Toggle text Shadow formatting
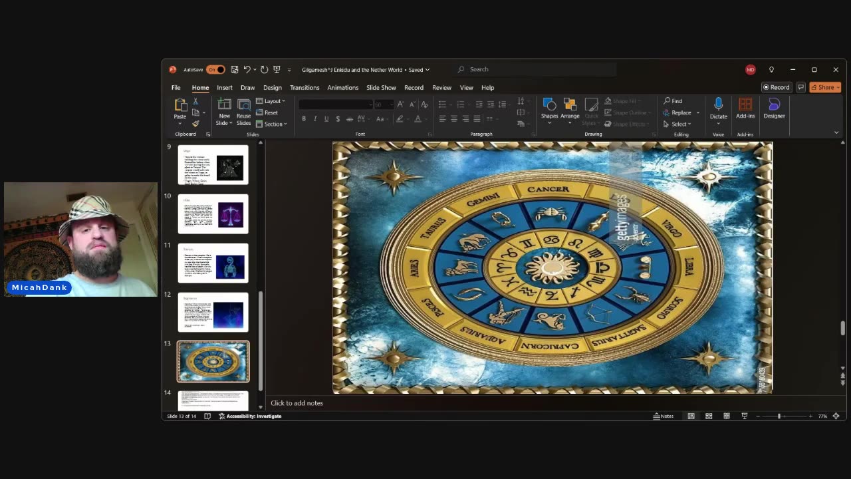 tap(338, 119)
